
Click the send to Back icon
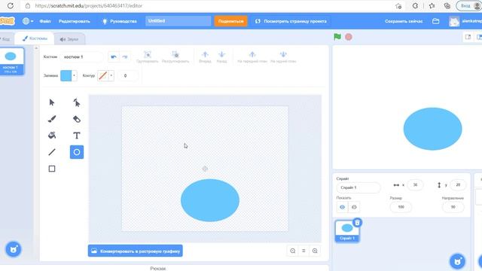click(x=283, y=55)
